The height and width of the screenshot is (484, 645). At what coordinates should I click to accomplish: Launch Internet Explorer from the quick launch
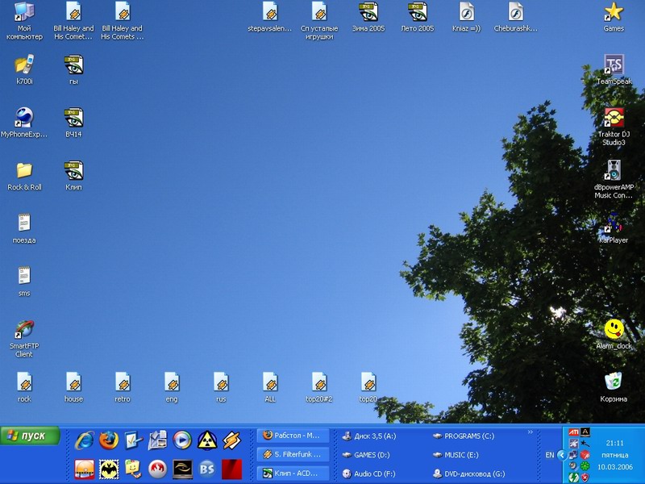tap(84, 440)
